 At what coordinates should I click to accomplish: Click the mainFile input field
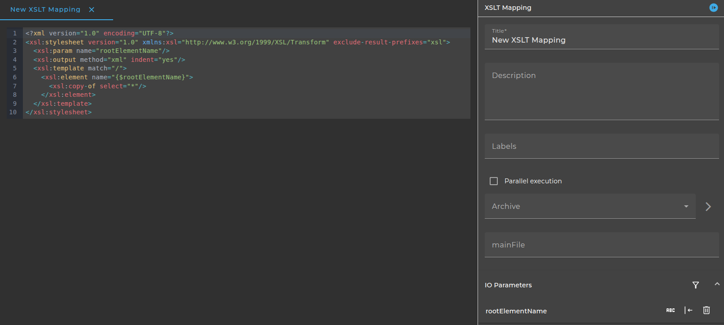point(601,245)
